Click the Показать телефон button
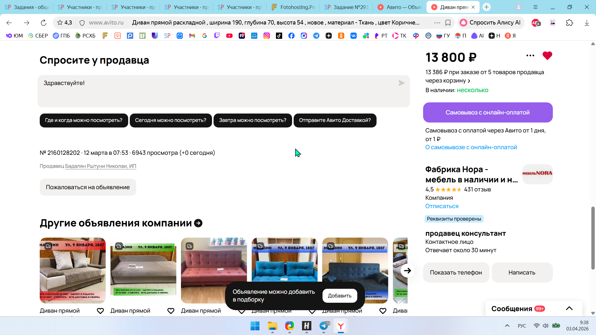The width and height of the screenshot is (596, 335). click(456, 272)
